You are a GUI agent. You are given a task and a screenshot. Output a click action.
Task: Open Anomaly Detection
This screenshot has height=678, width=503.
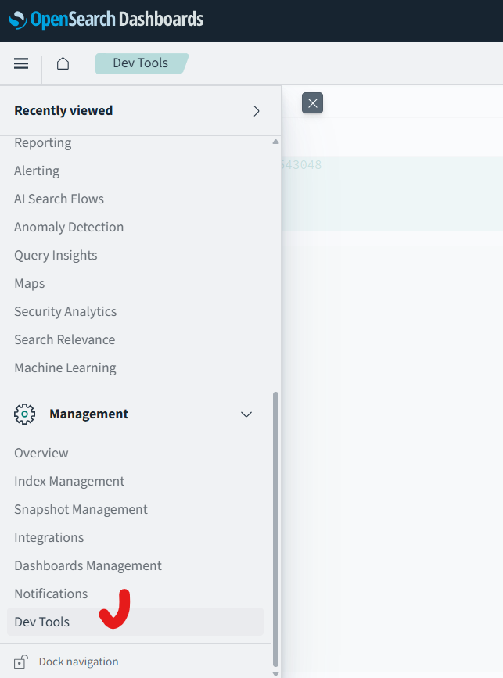(69, 227)
